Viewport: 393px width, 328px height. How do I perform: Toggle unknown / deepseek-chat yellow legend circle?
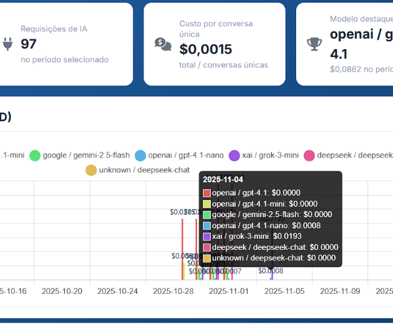91,170
